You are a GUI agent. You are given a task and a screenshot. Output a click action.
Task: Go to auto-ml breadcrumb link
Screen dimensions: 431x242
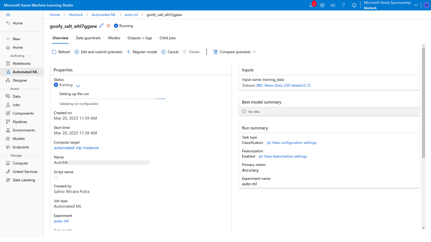point(131,15)
